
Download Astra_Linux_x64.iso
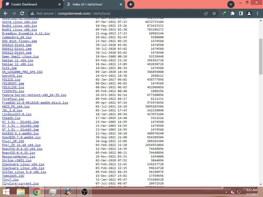click(x=20, y=22)
